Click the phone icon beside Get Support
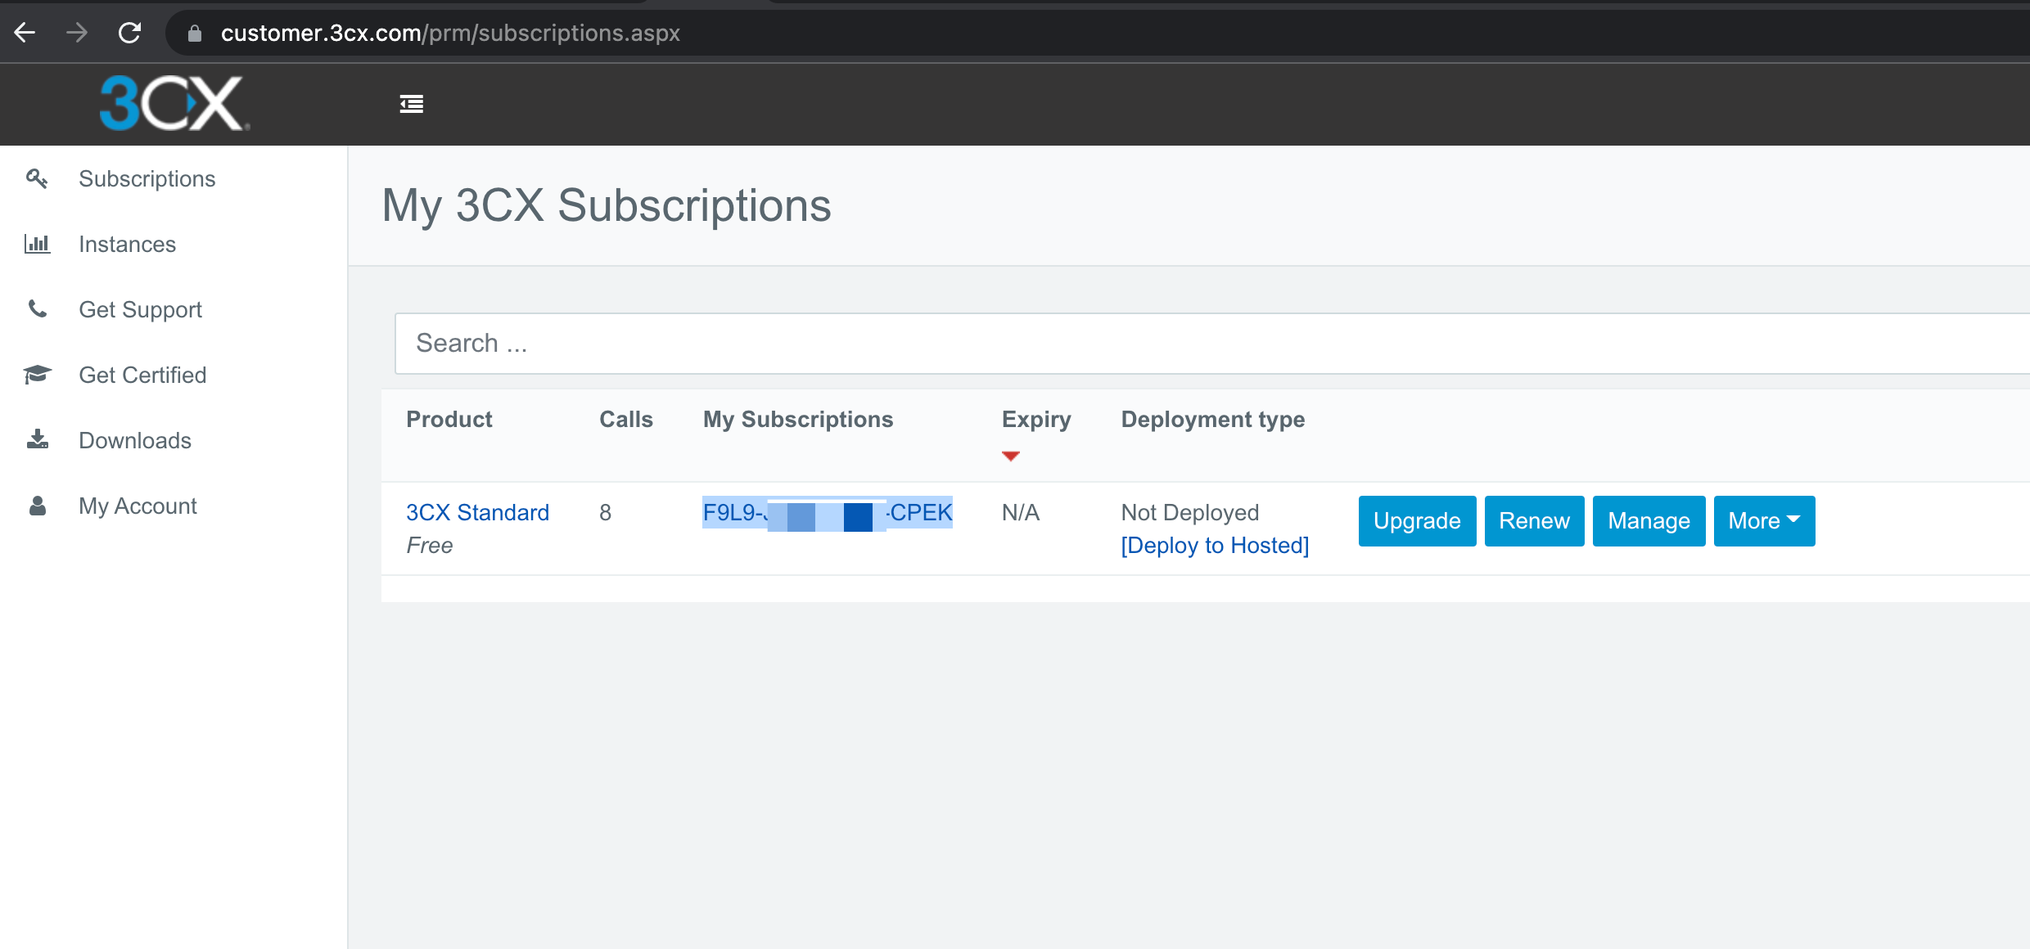The width and height of the screenshot is (2030, 949). [x=37, y=309]
